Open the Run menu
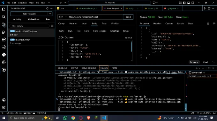The width and height of the screenshot is (217, 121). [43, 3]
